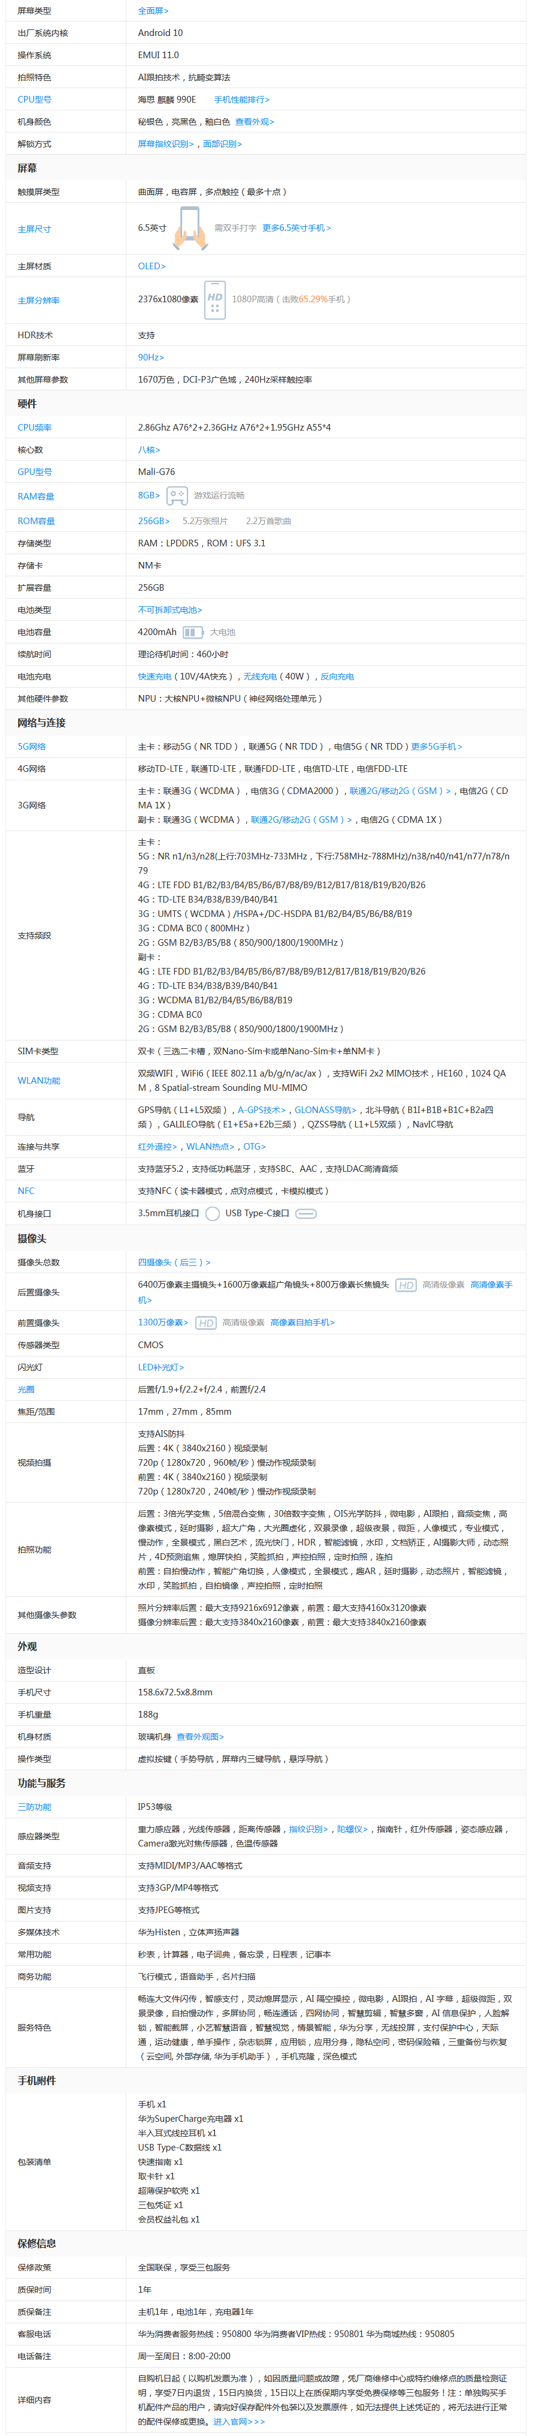
Task: Click the hand-holding-phone icon beside 6.5英寸
Action: point(190,228)
